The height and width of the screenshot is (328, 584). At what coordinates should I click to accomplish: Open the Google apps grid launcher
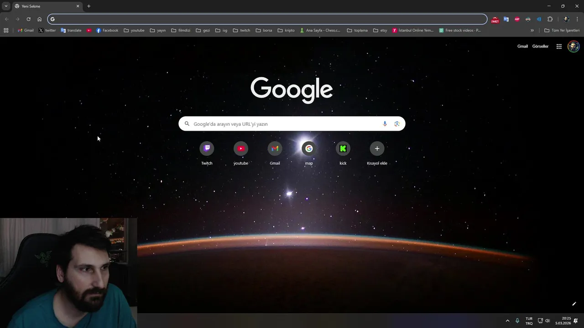point(559,46)
